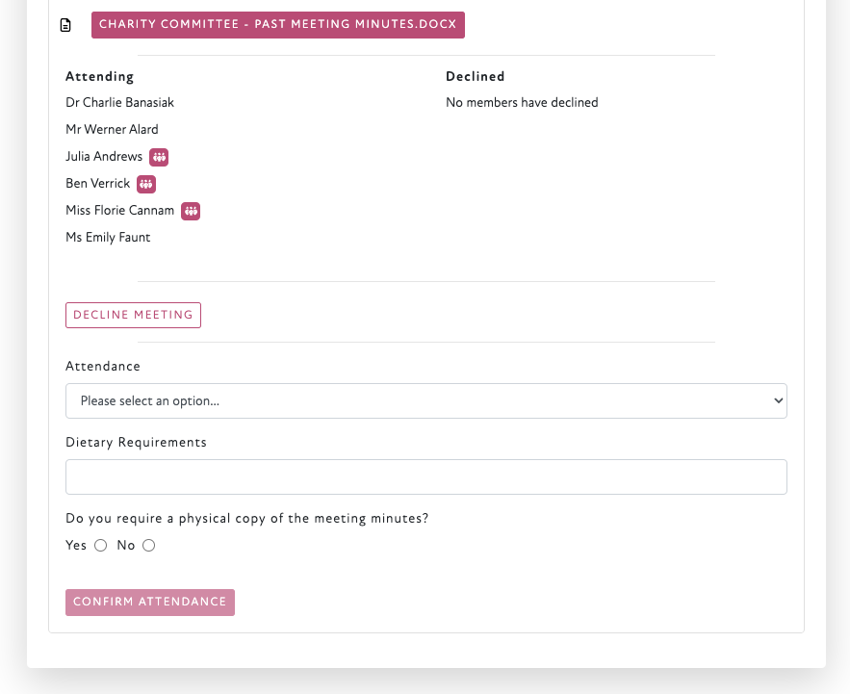Click the Miss Florie Cannam name text
The width and height of the screenshot is (850, 694).
119,210
